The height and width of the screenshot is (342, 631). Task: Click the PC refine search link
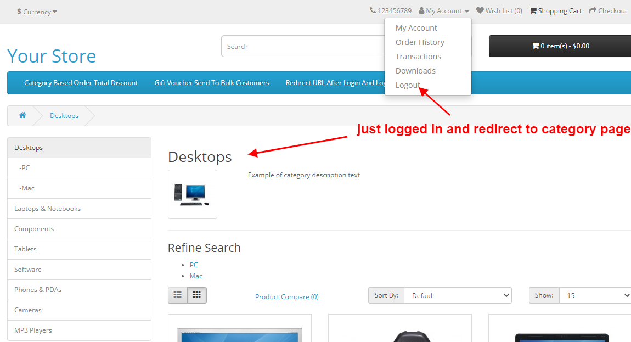(194, 265)
